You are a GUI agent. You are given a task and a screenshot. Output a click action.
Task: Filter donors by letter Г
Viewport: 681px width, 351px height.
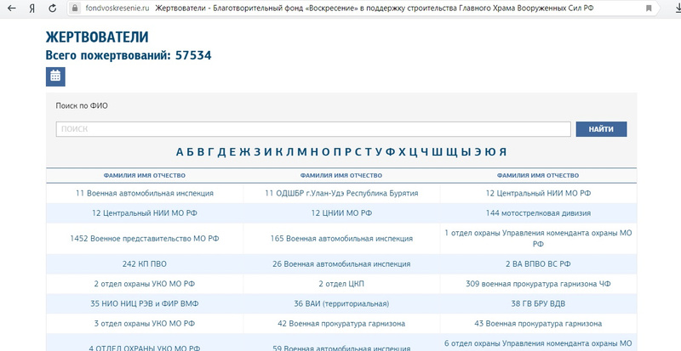(210, 152)
